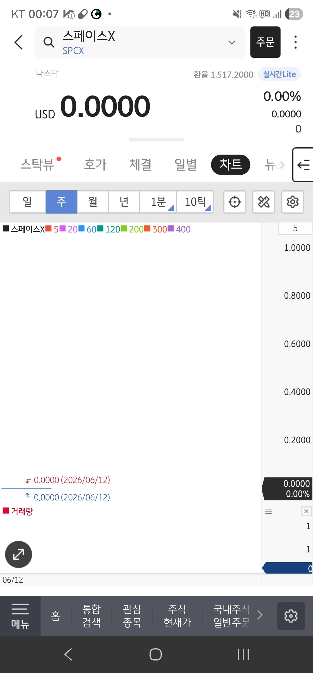This screenshot has width=313, height=673.
Task: Switch to the 일별 tab
Action: pyautogui.click(x=186, y=164)
